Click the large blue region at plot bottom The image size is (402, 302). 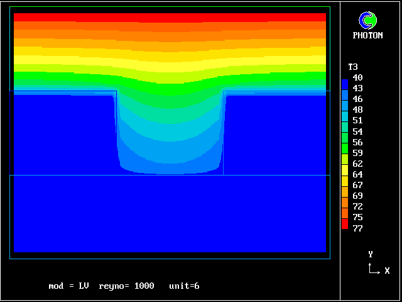tap(170, 214)
